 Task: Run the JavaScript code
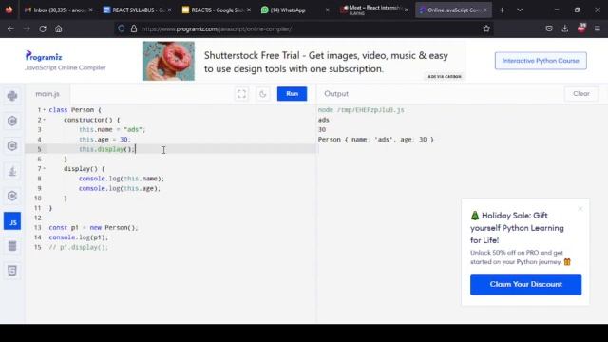pos(292,94)
